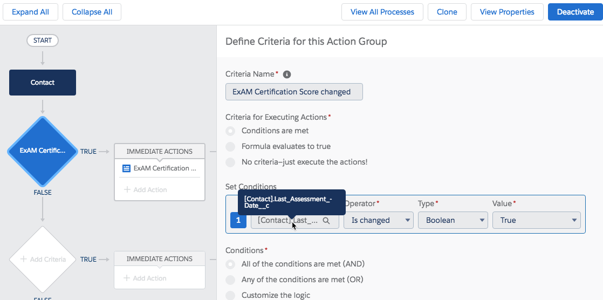Select the Contact object node
The width and height of the screenshot is (603, 300).
(43, 83)
